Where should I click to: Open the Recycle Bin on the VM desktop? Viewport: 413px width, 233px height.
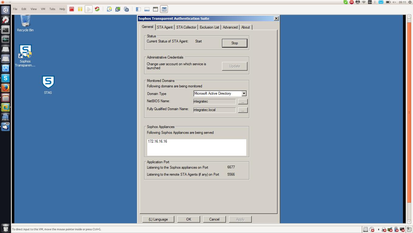[25, 23]
